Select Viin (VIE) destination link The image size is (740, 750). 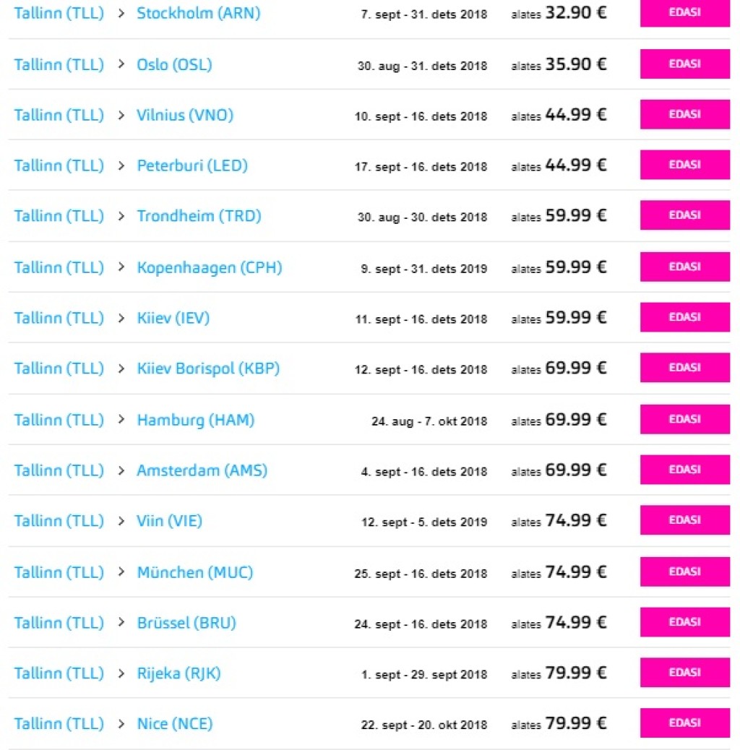170,521
